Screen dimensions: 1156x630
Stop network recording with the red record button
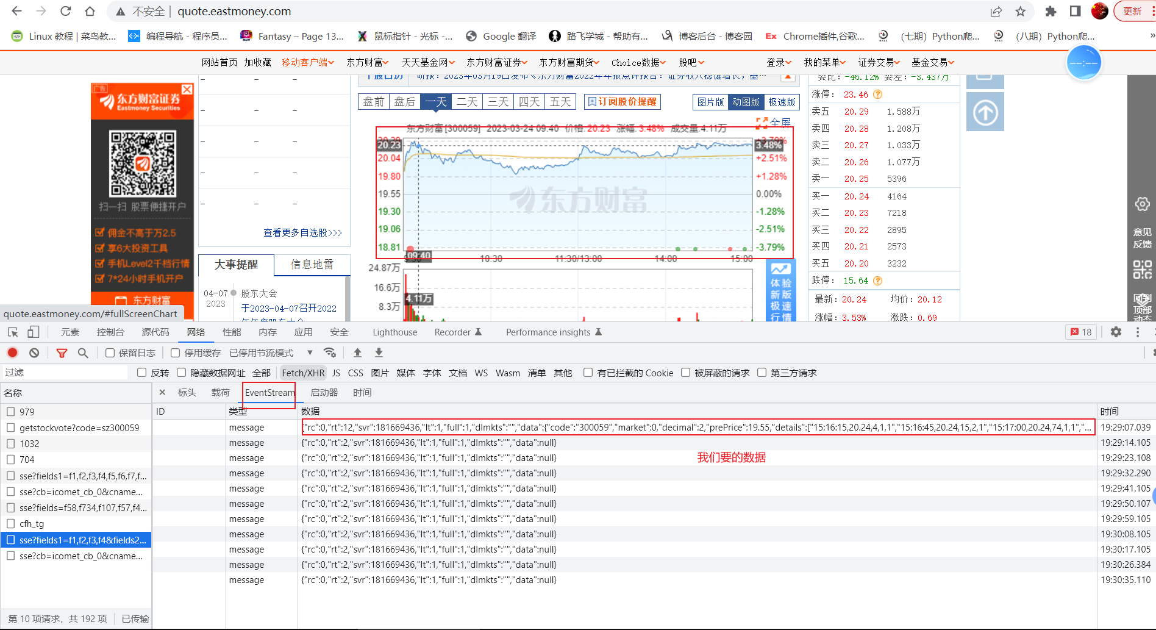[12, 353]
